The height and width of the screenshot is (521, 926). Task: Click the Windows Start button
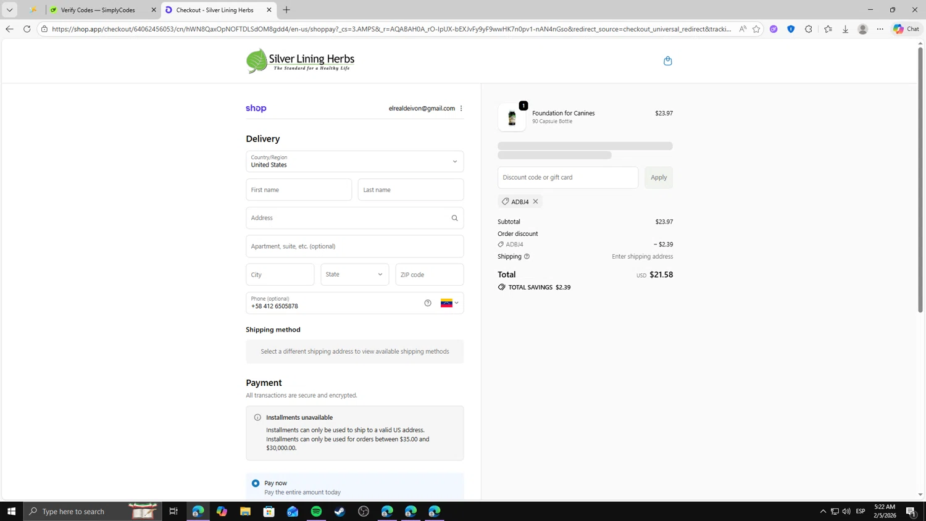(11, 511)
